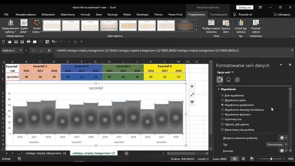This screenshot has width=295, height=166.
Task: Open Dane ribbon tab
Action: [99, 14]
